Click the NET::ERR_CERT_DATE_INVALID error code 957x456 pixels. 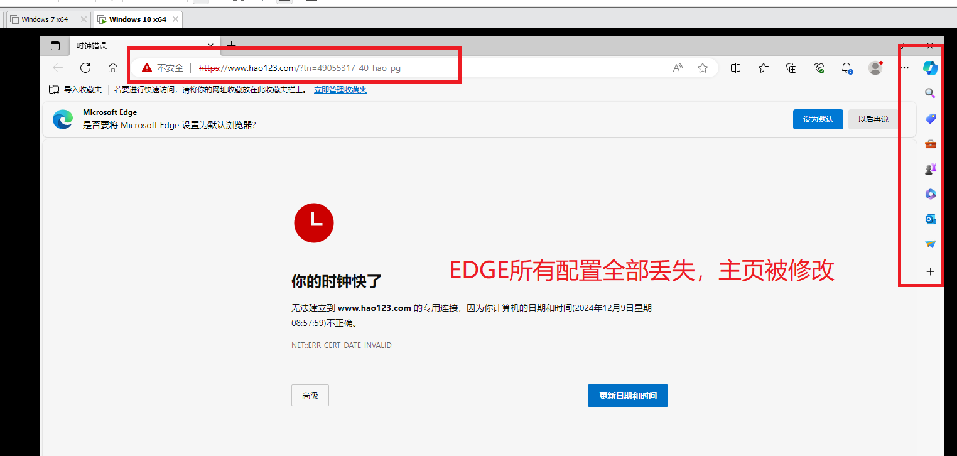342,345
